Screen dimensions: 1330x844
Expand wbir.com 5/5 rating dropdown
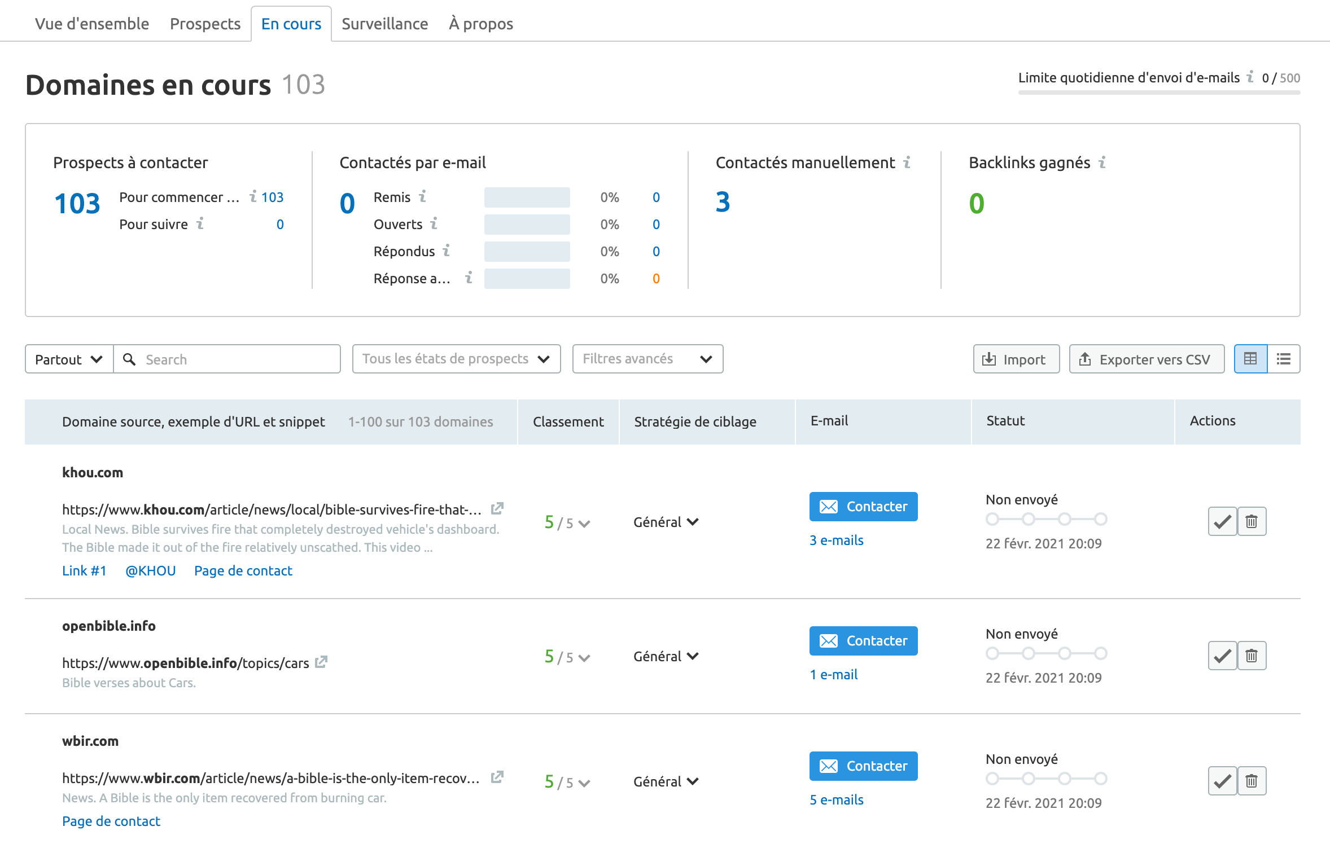567,783
